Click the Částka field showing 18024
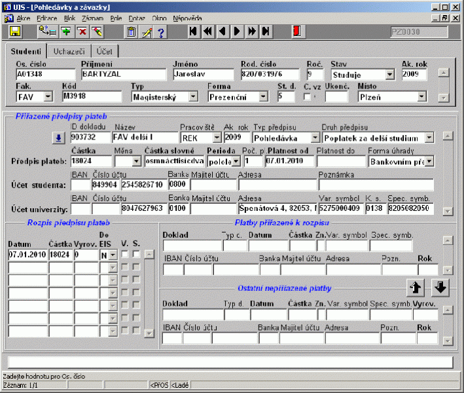The image size is (464, 393). (91, 161)
